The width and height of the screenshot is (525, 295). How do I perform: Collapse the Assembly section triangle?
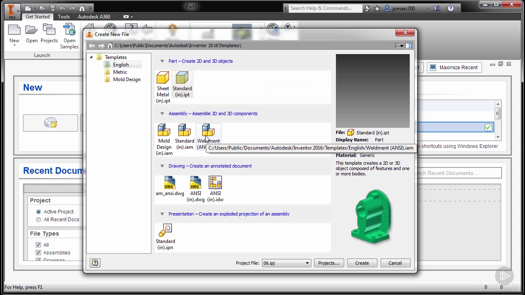[162, 113]
